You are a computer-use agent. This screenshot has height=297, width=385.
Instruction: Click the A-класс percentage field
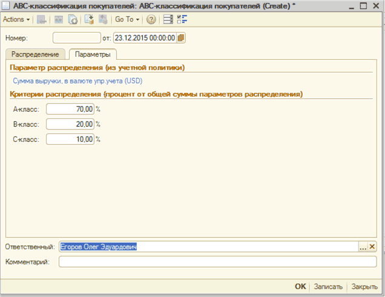70,109
